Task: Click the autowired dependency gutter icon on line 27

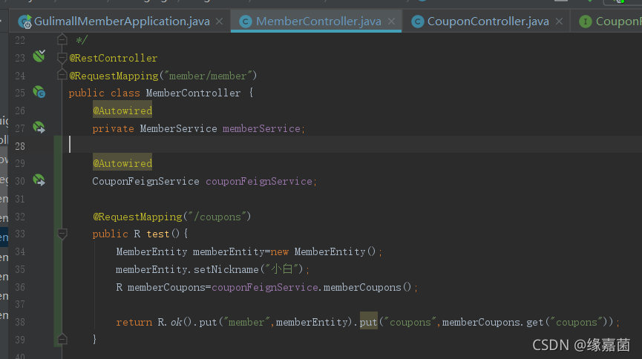Action: pyautogui.click(x=39, y=128)
